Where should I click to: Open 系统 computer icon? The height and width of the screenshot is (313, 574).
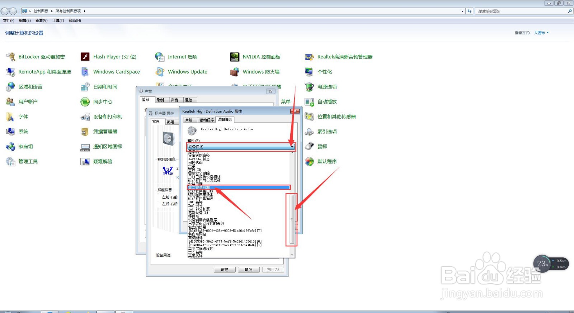(x=11, y=132)
